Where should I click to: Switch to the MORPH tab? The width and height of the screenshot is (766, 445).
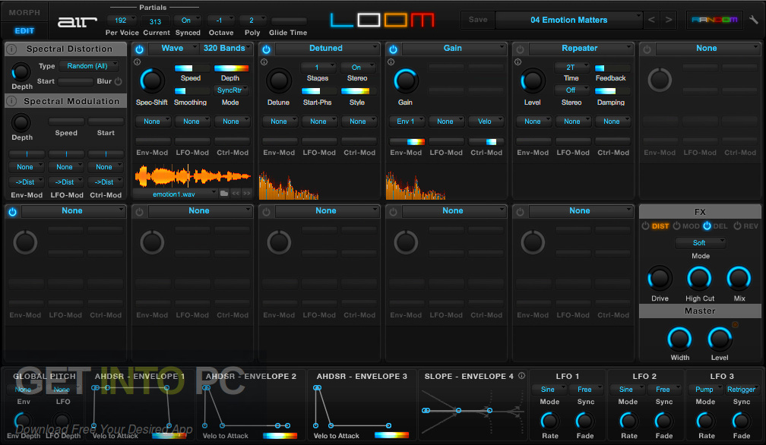pyautogui.click(x=24, y=12)
